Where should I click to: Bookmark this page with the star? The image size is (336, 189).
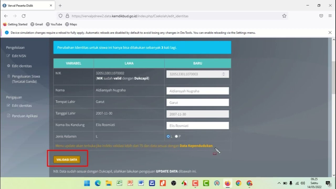(x=284, y=16)
